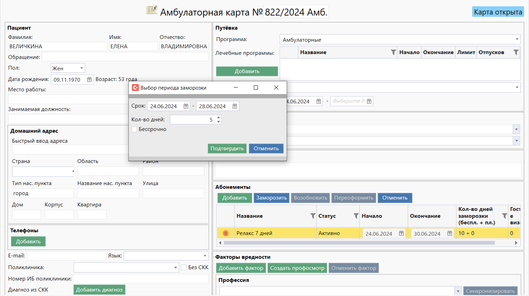Open calendar for subscription end date 30.06.2024

(450, 233)
